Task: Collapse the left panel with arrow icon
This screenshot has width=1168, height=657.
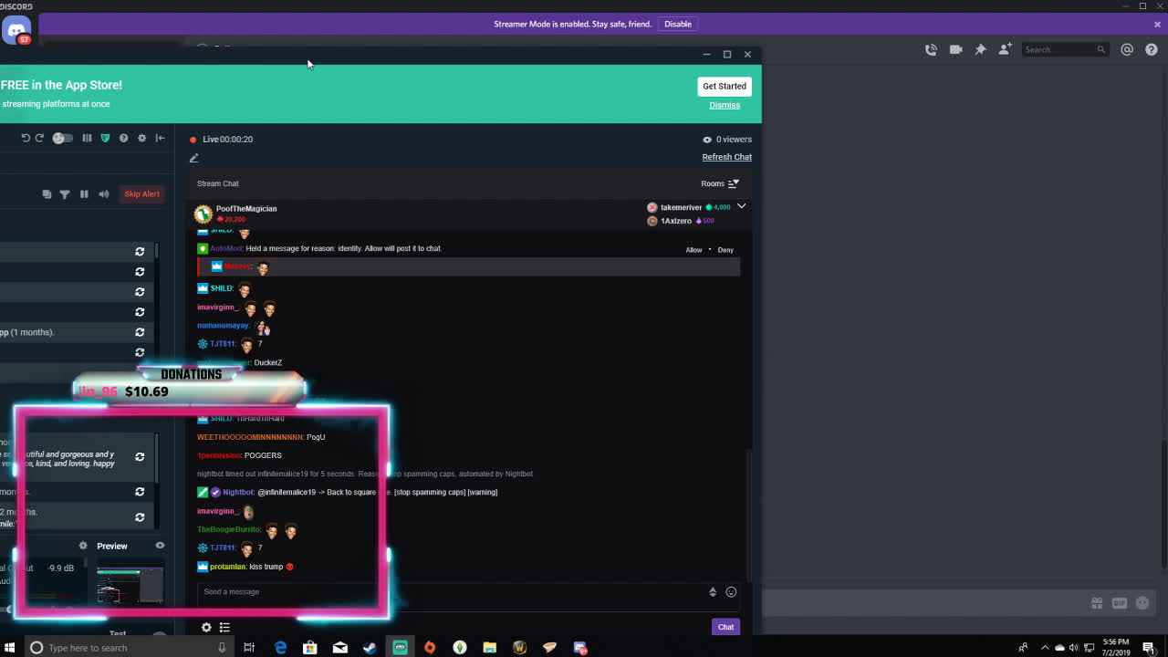Action: 160,138
